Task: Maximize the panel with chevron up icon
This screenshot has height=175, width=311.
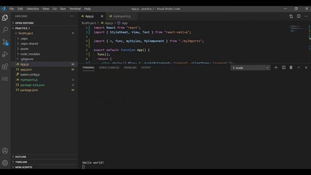Action: point(298,68)
